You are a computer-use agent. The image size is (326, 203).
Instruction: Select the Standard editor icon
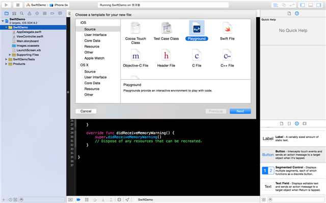pos(276,5)
